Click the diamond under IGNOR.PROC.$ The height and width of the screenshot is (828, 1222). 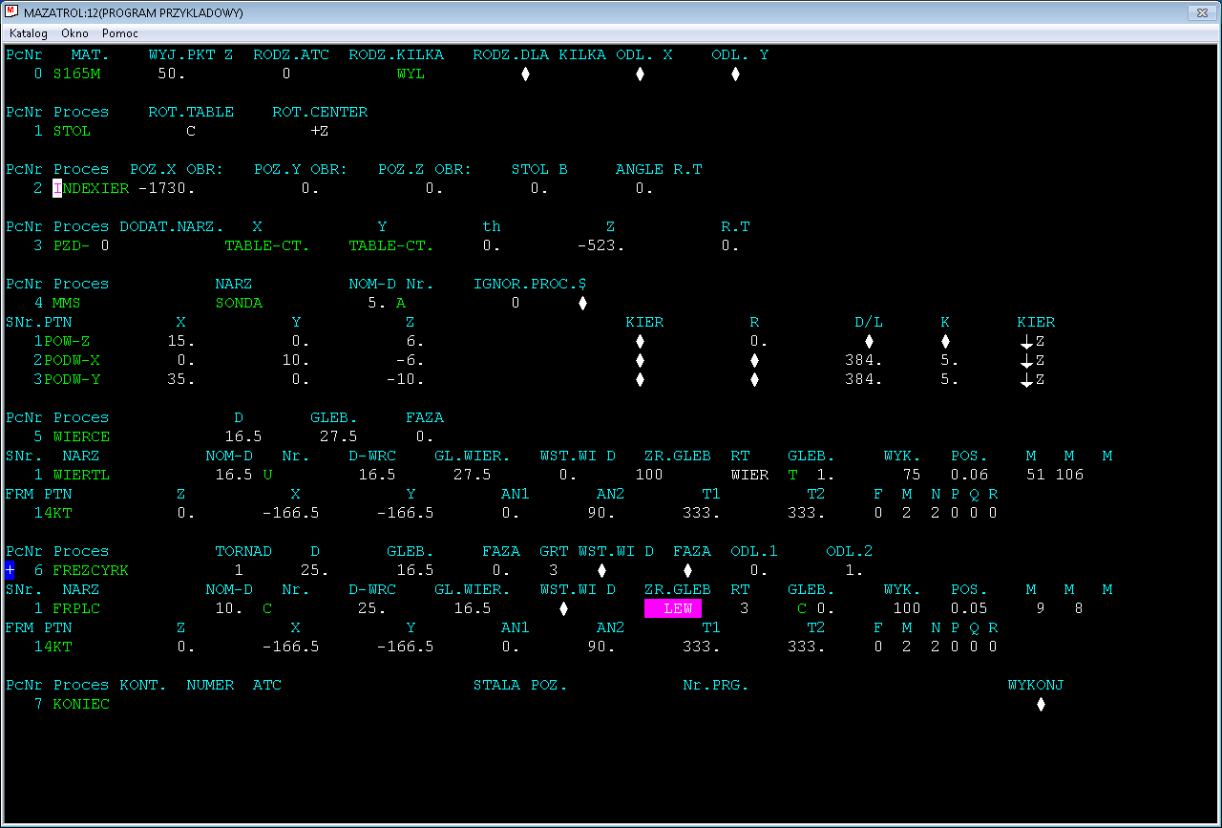(582, 303)
